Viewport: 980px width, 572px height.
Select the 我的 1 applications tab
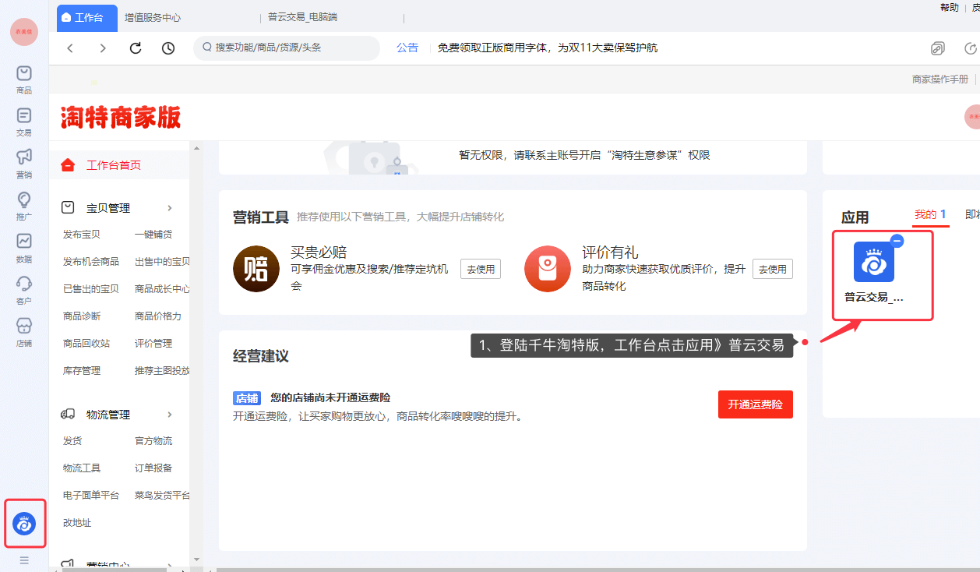coord(930,215)
